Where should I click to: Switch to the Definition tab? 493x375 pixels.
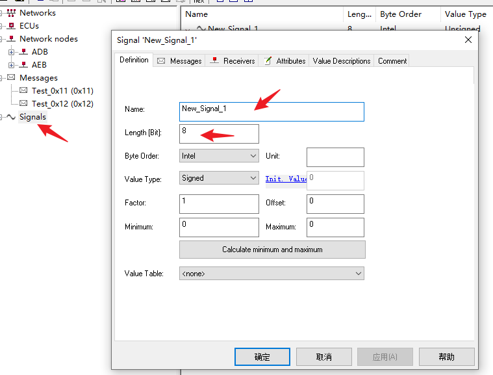134,60
